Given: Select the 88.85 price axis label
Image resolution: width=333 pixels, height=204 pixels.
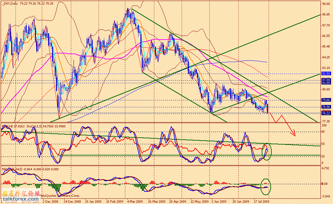Looking at the screenshot, I should [x=326, y=15].
